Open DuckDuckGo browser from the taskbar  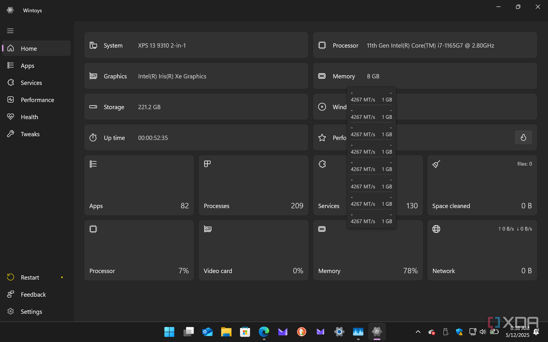301,332
